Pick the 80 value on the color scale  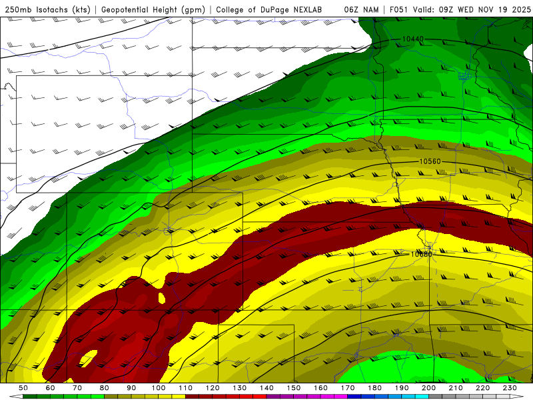(x=105, y=388)
